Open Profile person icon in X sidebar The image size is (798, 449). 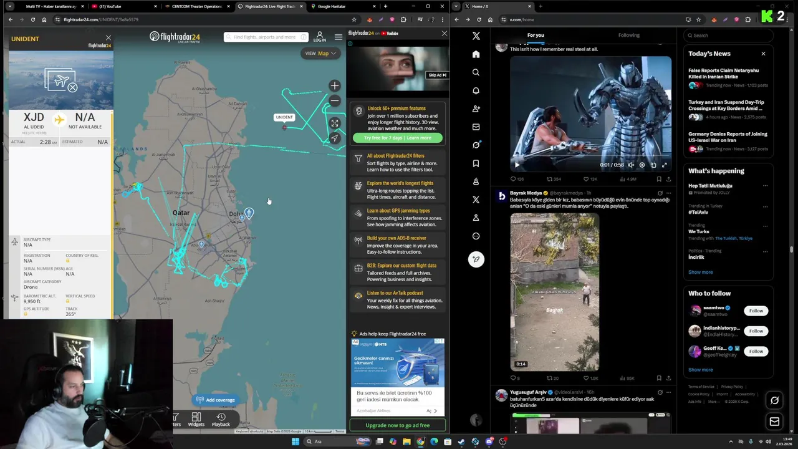coord(476,218)
